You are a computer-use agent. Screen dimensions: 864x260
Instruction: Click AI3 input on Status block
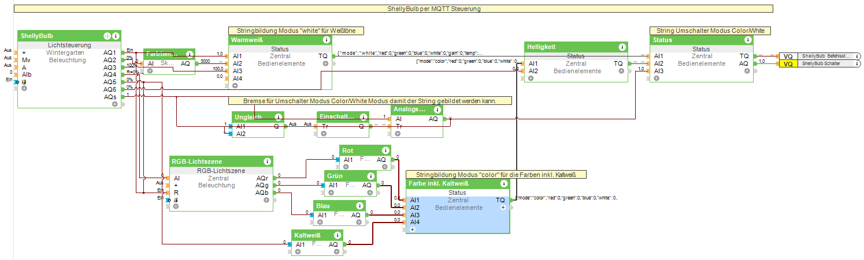click(x=659, y=71)
